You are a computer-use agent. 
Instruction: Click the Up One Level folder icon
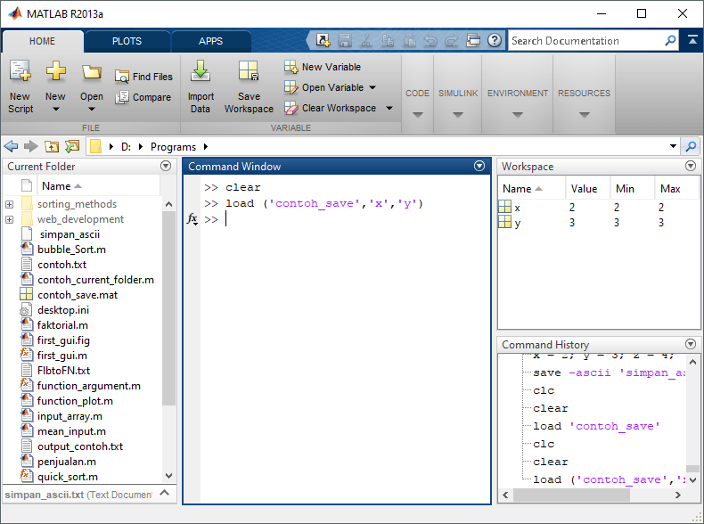[51, 146]
